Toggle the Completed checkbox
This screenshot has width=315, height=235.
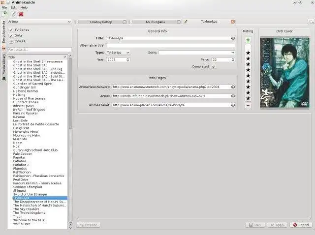click(x=213, y=66)
